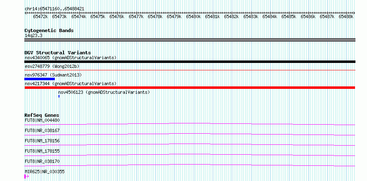This screenshot has width=367, height=181.
Task: Select the FUT8|NM_178156 transcript label
Action: pyautogui.click(x=42, y=141)
